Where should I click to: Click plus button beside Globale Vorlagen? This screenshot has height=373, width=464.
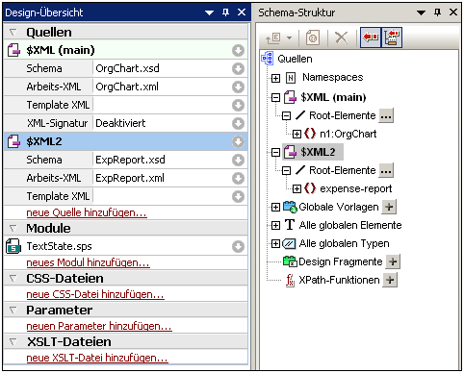[x=389, y=207]
